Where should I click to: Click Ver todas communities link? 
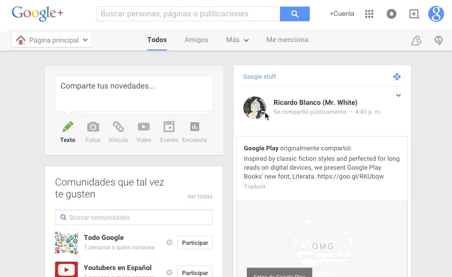tap(200, 196)
